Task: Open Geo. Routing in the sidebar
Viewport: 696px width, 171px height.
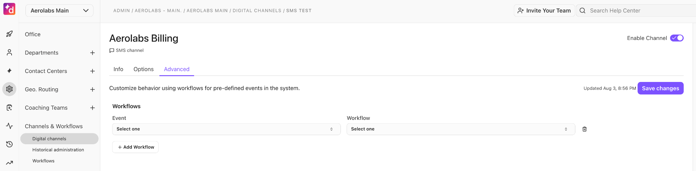Action: (41, 89)
